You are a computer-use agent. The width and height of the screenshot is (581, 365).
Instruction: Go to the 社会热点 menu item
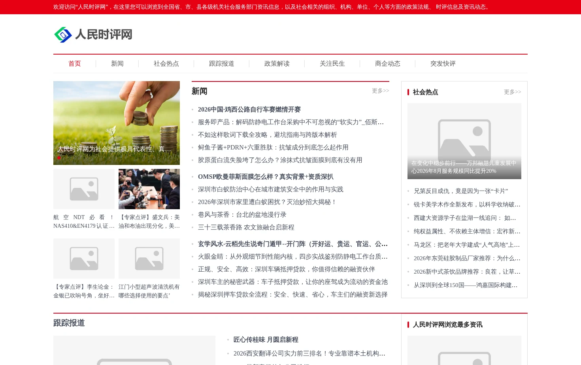[166, 64]
